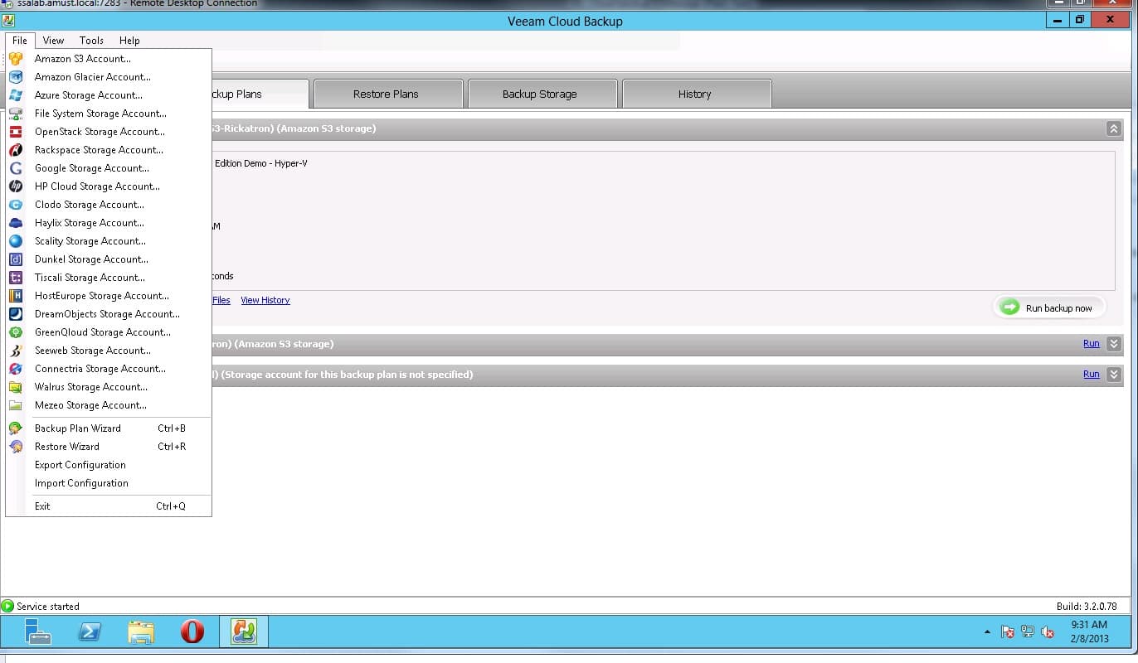This screenshot has height=663, width=1138.
Task: Click the Action Center flag tray icon
Action: pos(1008,632)
